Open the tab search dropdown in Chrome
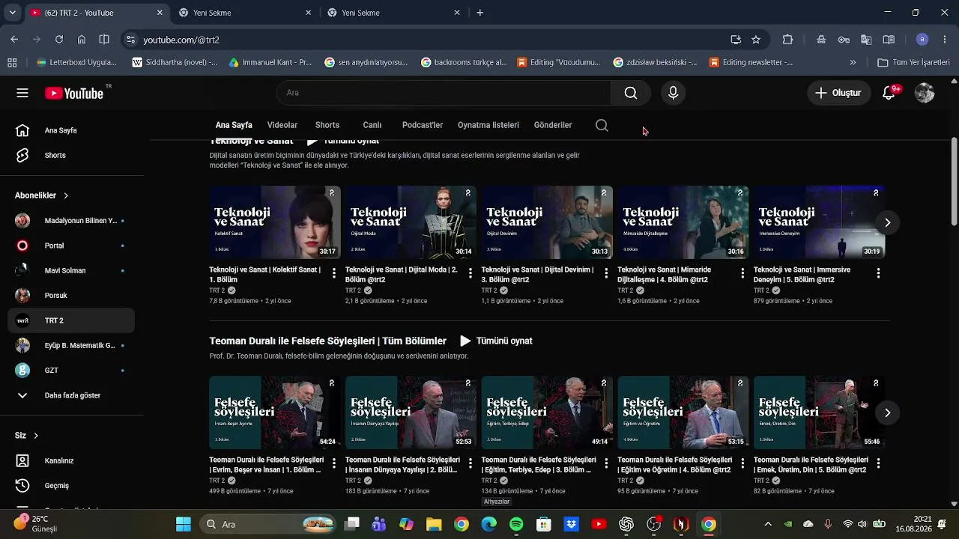 pyautogui.click(x=12, y=13)
